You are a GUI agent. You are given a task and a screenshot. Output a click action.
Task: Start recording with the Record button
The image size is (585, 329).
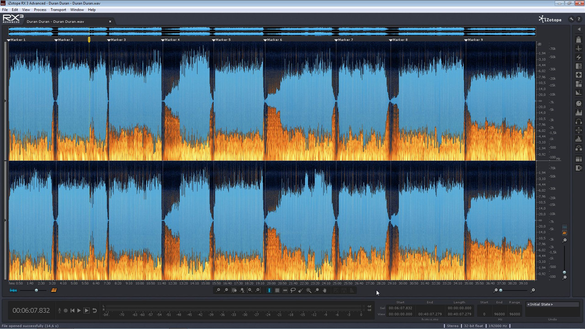66,311
